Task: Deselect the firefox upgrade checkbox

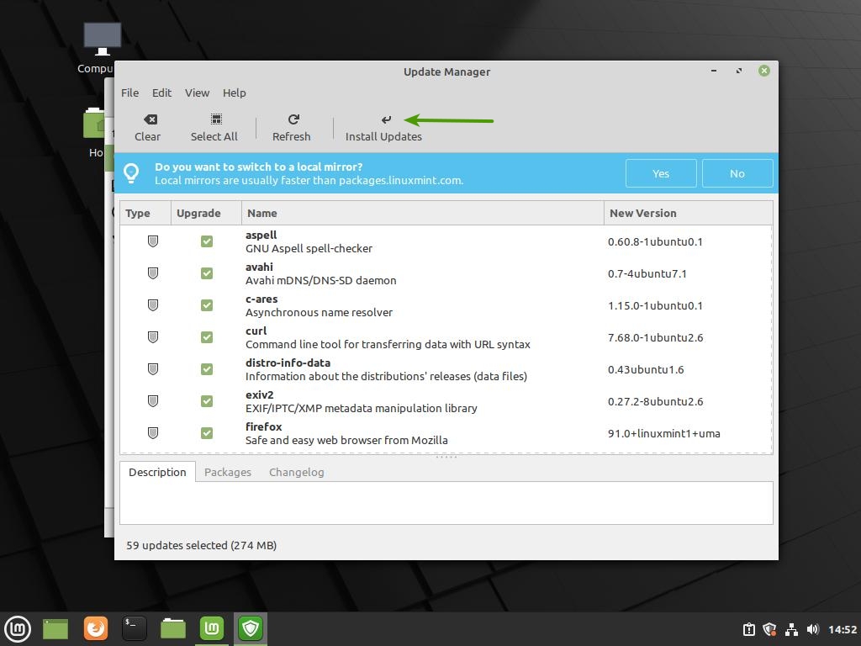Action: (207, 433)
